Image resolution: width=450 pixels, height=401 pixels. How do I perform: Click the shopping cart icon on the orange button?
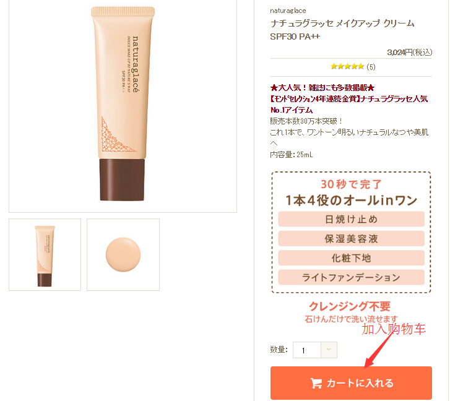click(316, 383)
